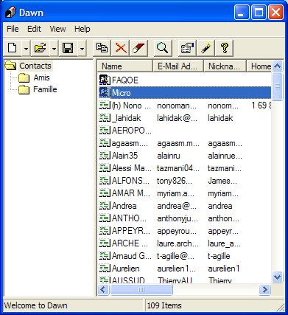Click the New document toolbar icon

tap(13, 48)
